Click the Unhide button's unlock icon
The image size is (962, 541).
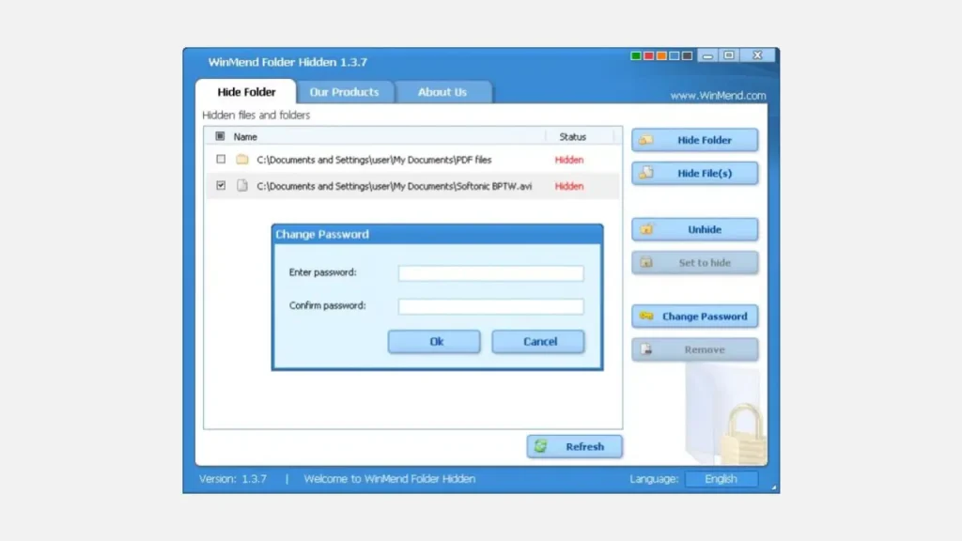coord(646,229)
